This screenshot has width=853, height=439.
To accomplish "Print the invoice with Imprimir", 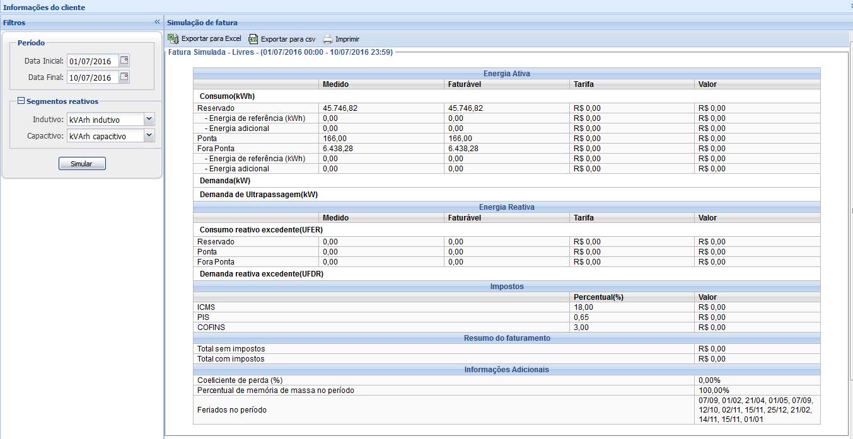I will (341, 39).
